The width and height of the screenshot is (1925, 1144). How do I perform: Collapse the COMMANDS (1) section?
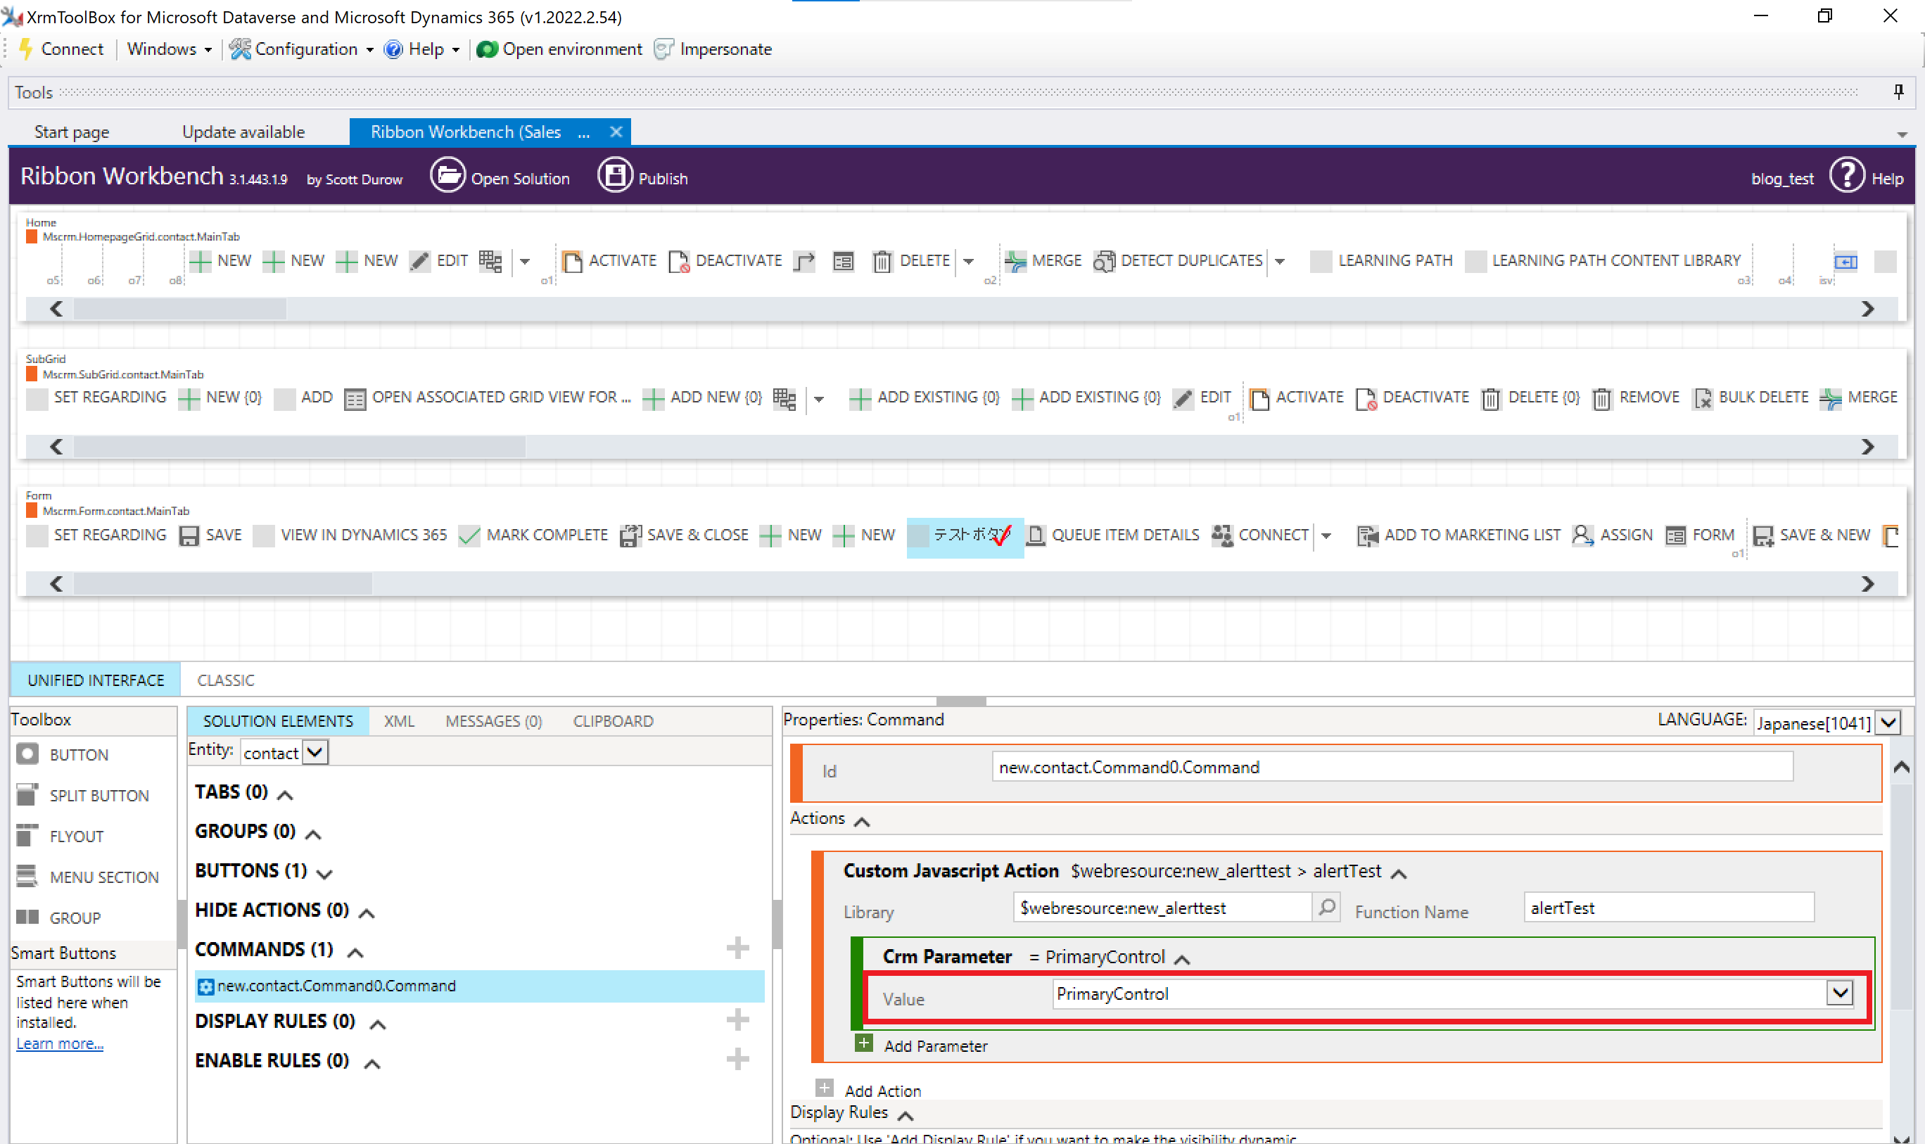coord(355,952)
